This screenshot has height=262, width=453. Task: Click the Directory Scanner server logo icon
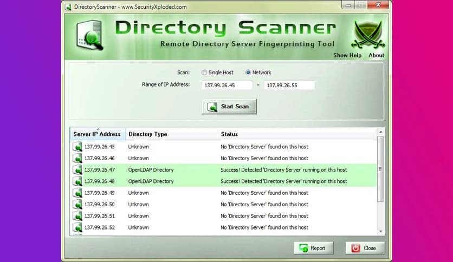pos(90,35)
